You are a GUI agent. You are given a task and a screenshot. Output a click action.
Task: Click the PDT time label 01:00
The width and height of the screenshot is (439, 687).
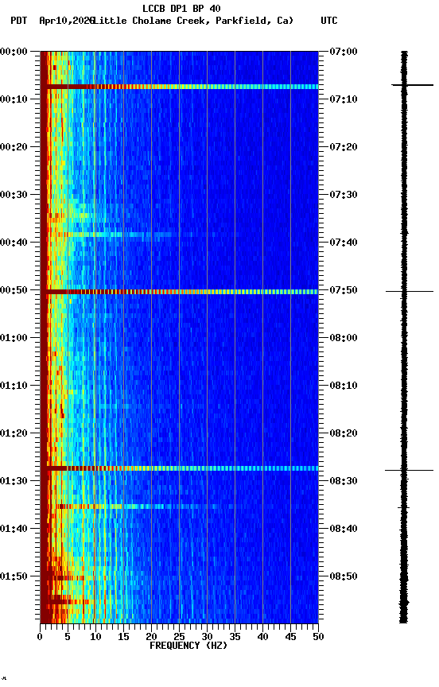click(x=14, y=338)
